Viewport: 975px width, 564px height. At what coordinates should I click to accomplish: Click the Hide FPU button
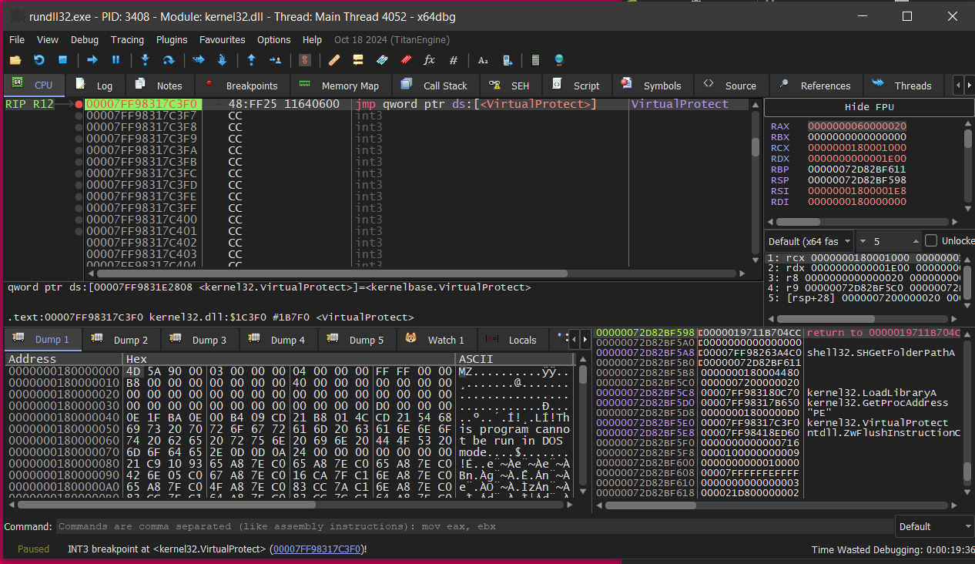[868, 107]
